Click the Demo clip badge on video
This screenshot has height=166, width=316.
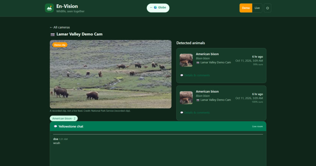point(60,45)
